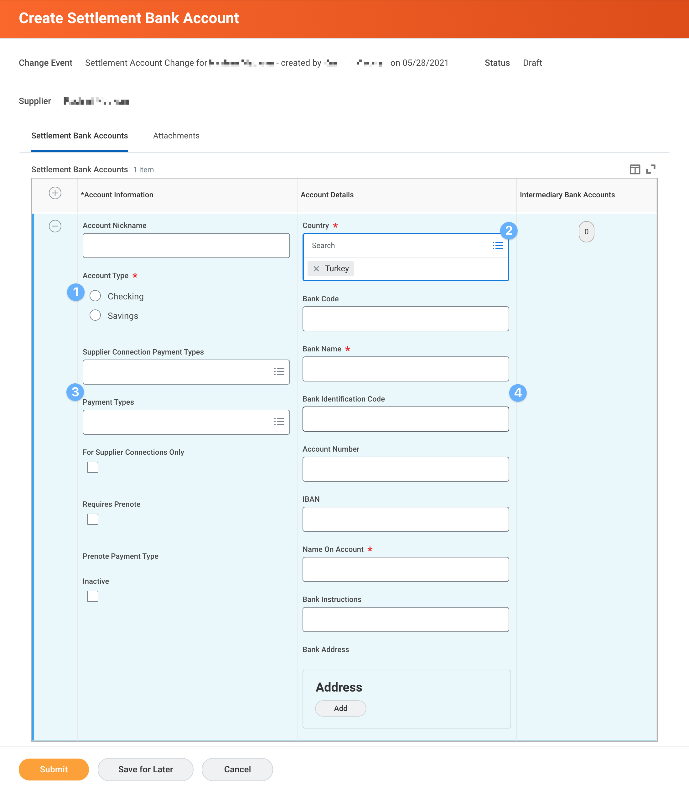689x788 pixels.
Task: Check For Supplier Connections Only box
Action: tap(93, 467)
